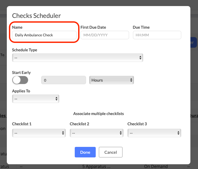Focus the Due Time HH:MM field
This screenshot has width=198, height=169.
[x=157, y=35]
